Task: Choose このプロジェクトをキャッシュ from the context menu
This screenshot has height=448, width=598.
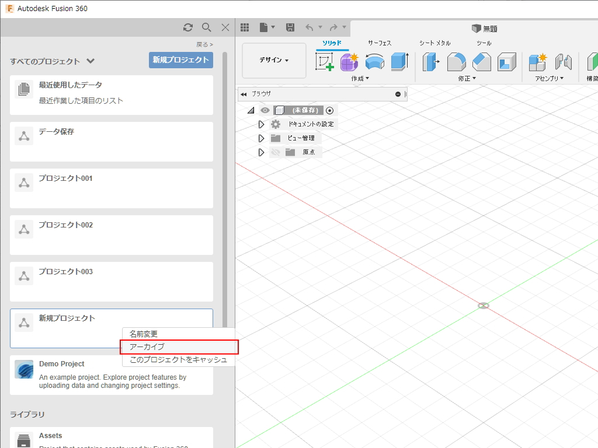Action: tap(179, 359)
